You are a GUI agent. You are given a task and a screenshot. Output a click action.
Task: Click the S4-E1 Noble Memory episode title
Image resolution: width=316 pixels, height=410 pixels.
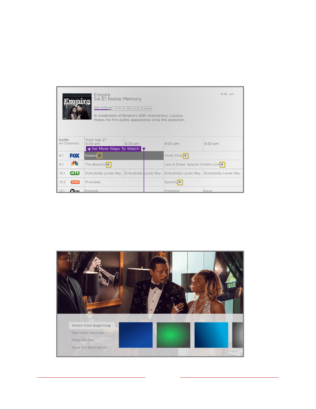point(118,99)
